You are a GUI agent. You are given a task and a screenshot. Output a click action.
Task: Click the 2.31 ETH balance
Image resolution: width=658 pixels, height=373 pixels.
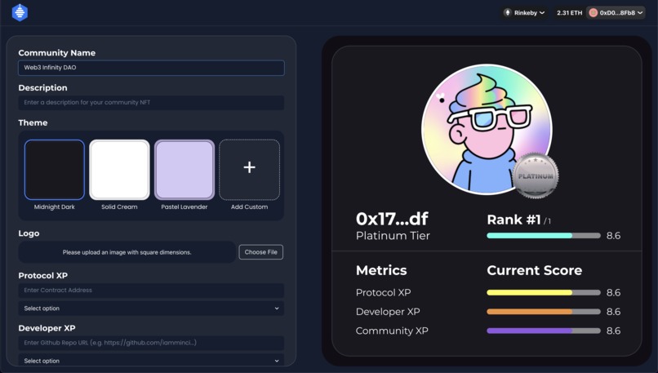point(570,13)
